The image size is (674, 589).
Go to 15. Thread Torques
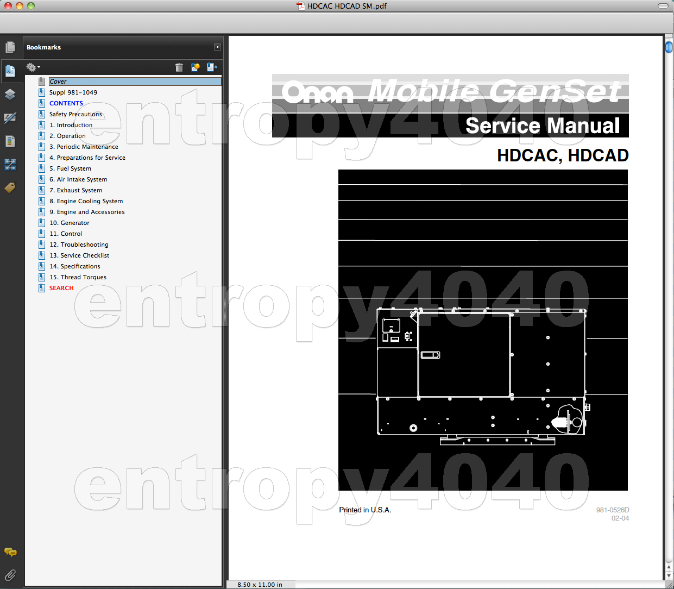click(78, 277)
